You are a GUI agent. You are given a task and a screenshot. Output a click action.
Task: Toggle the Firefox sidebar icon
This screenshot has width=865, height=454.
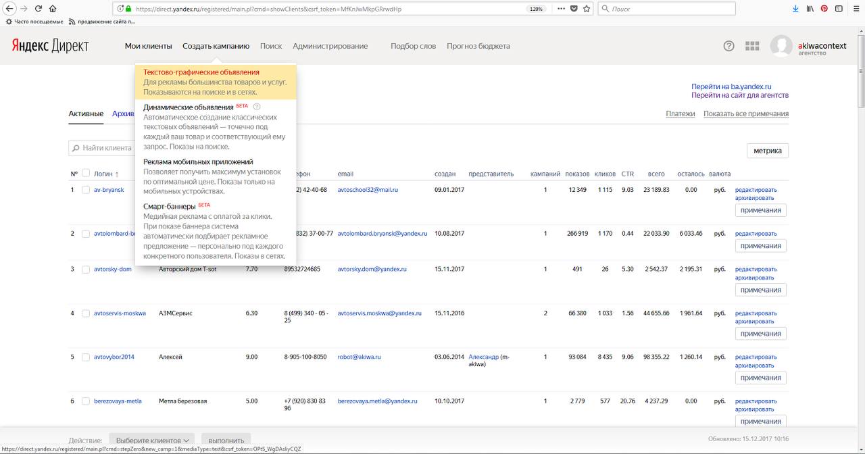click(839, 9)
